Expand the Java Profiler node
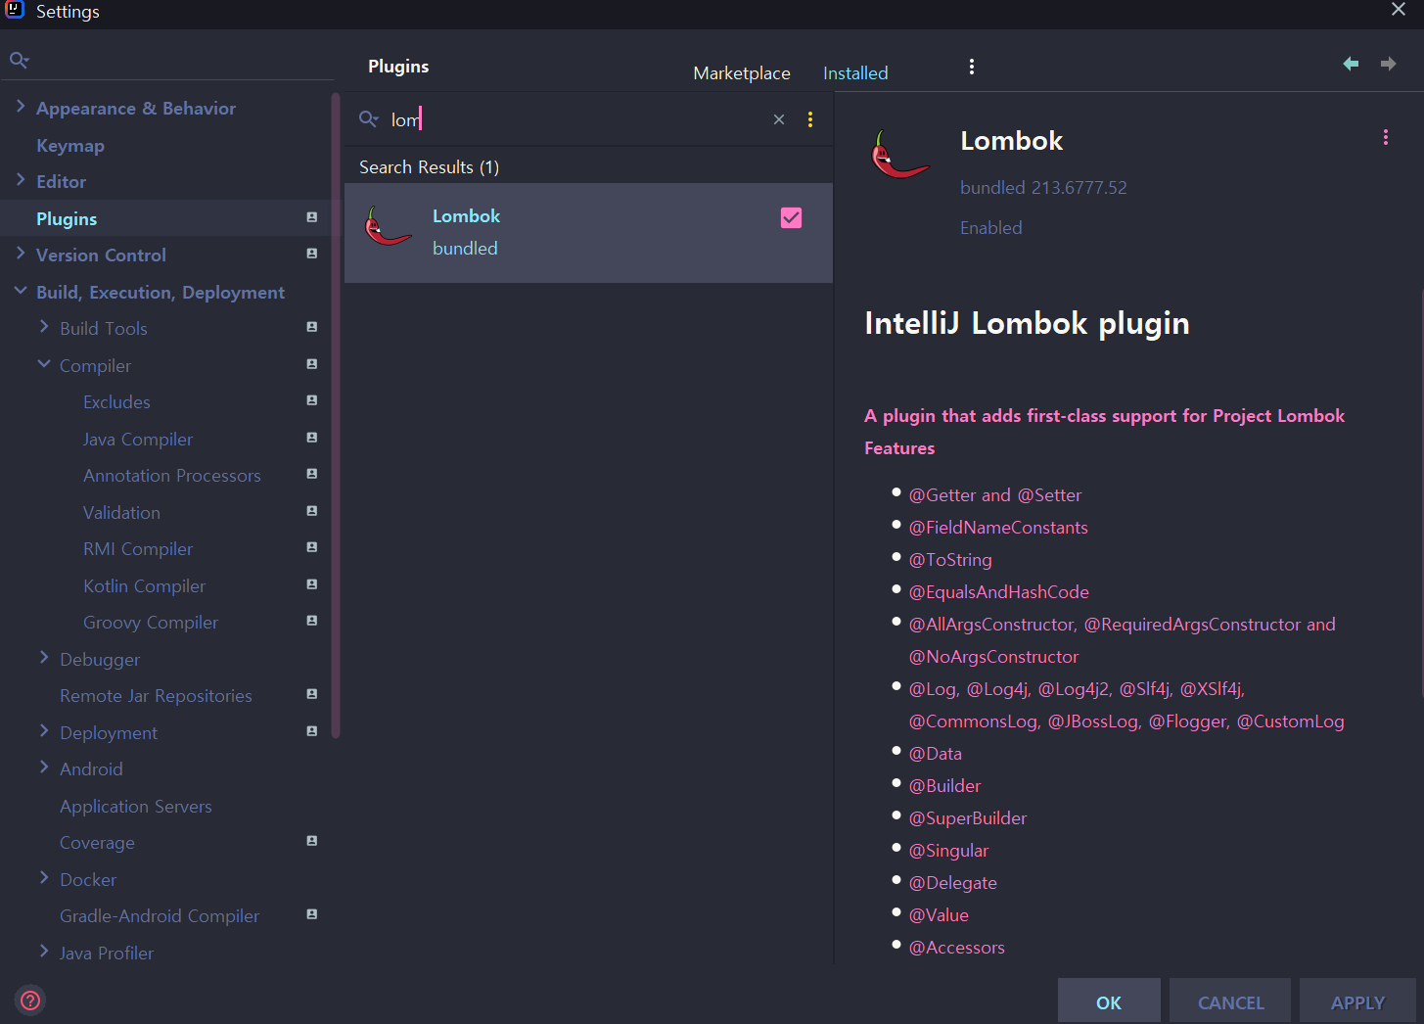The height and width of the screenshot is (1024, 1424). click(x=44, y=951)
